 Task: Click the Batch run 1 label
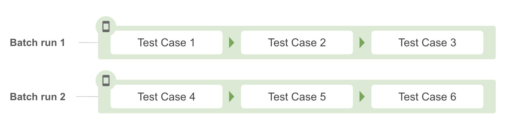38,43
